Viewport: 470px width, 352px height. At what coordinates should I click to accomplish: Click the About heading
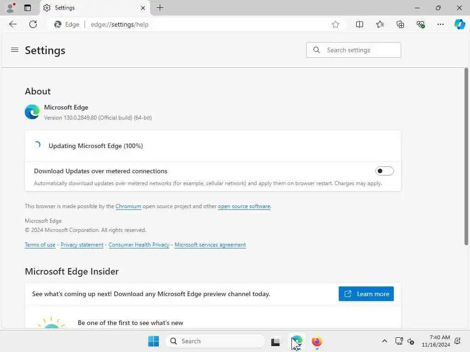(38, 91)
